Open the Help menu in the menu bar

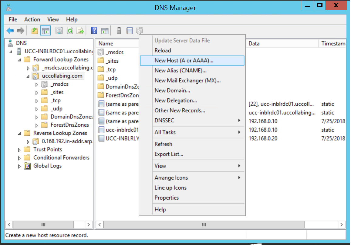pos(72,19)
